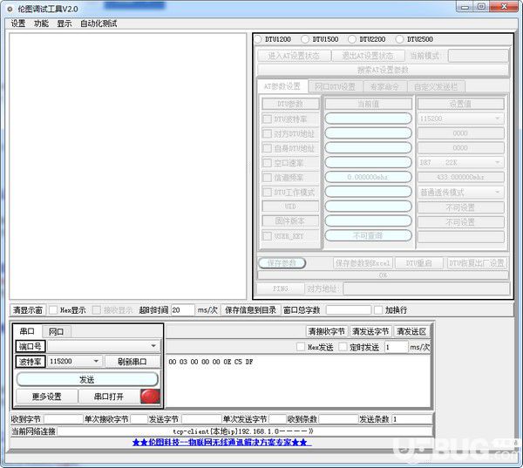Viewport: 523px width, 468px height.
Task: Click the 搜索AT设置参数 button
Action: [x=383, y=70]
